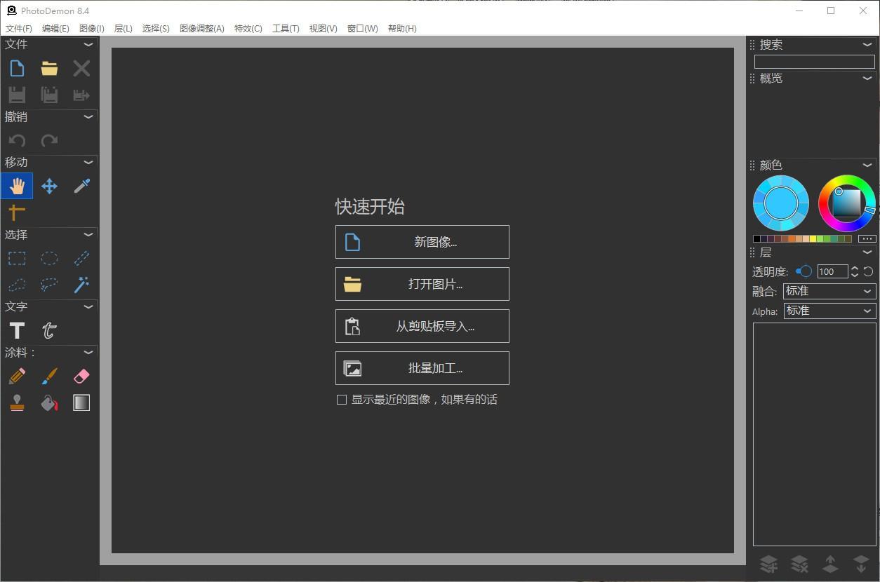Select the paint bucket fill tool
Image resolution: width=880 pixels, height=582 pixels.
49,403
